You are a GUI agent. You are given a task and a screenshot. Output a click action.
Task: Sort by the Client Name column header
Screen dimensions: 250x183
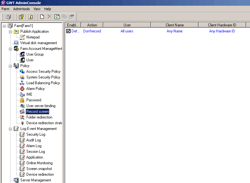coord(174,25)
